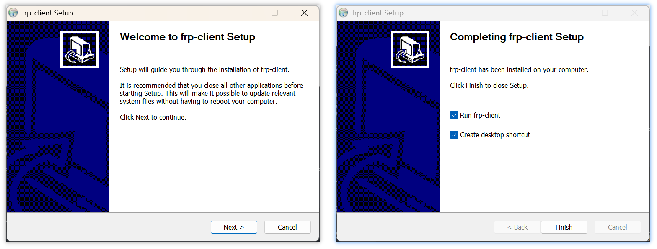Viewport: 657px width, 249px height.
Task: Click the "Welcome to frp-client Setup" heading
Action: pyautogui.click(x=187, y=37)
